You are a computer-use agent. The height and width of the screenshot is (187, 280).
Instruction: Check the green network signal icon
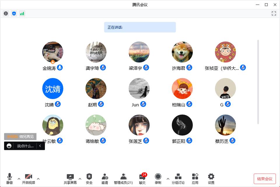click(22, 13)
